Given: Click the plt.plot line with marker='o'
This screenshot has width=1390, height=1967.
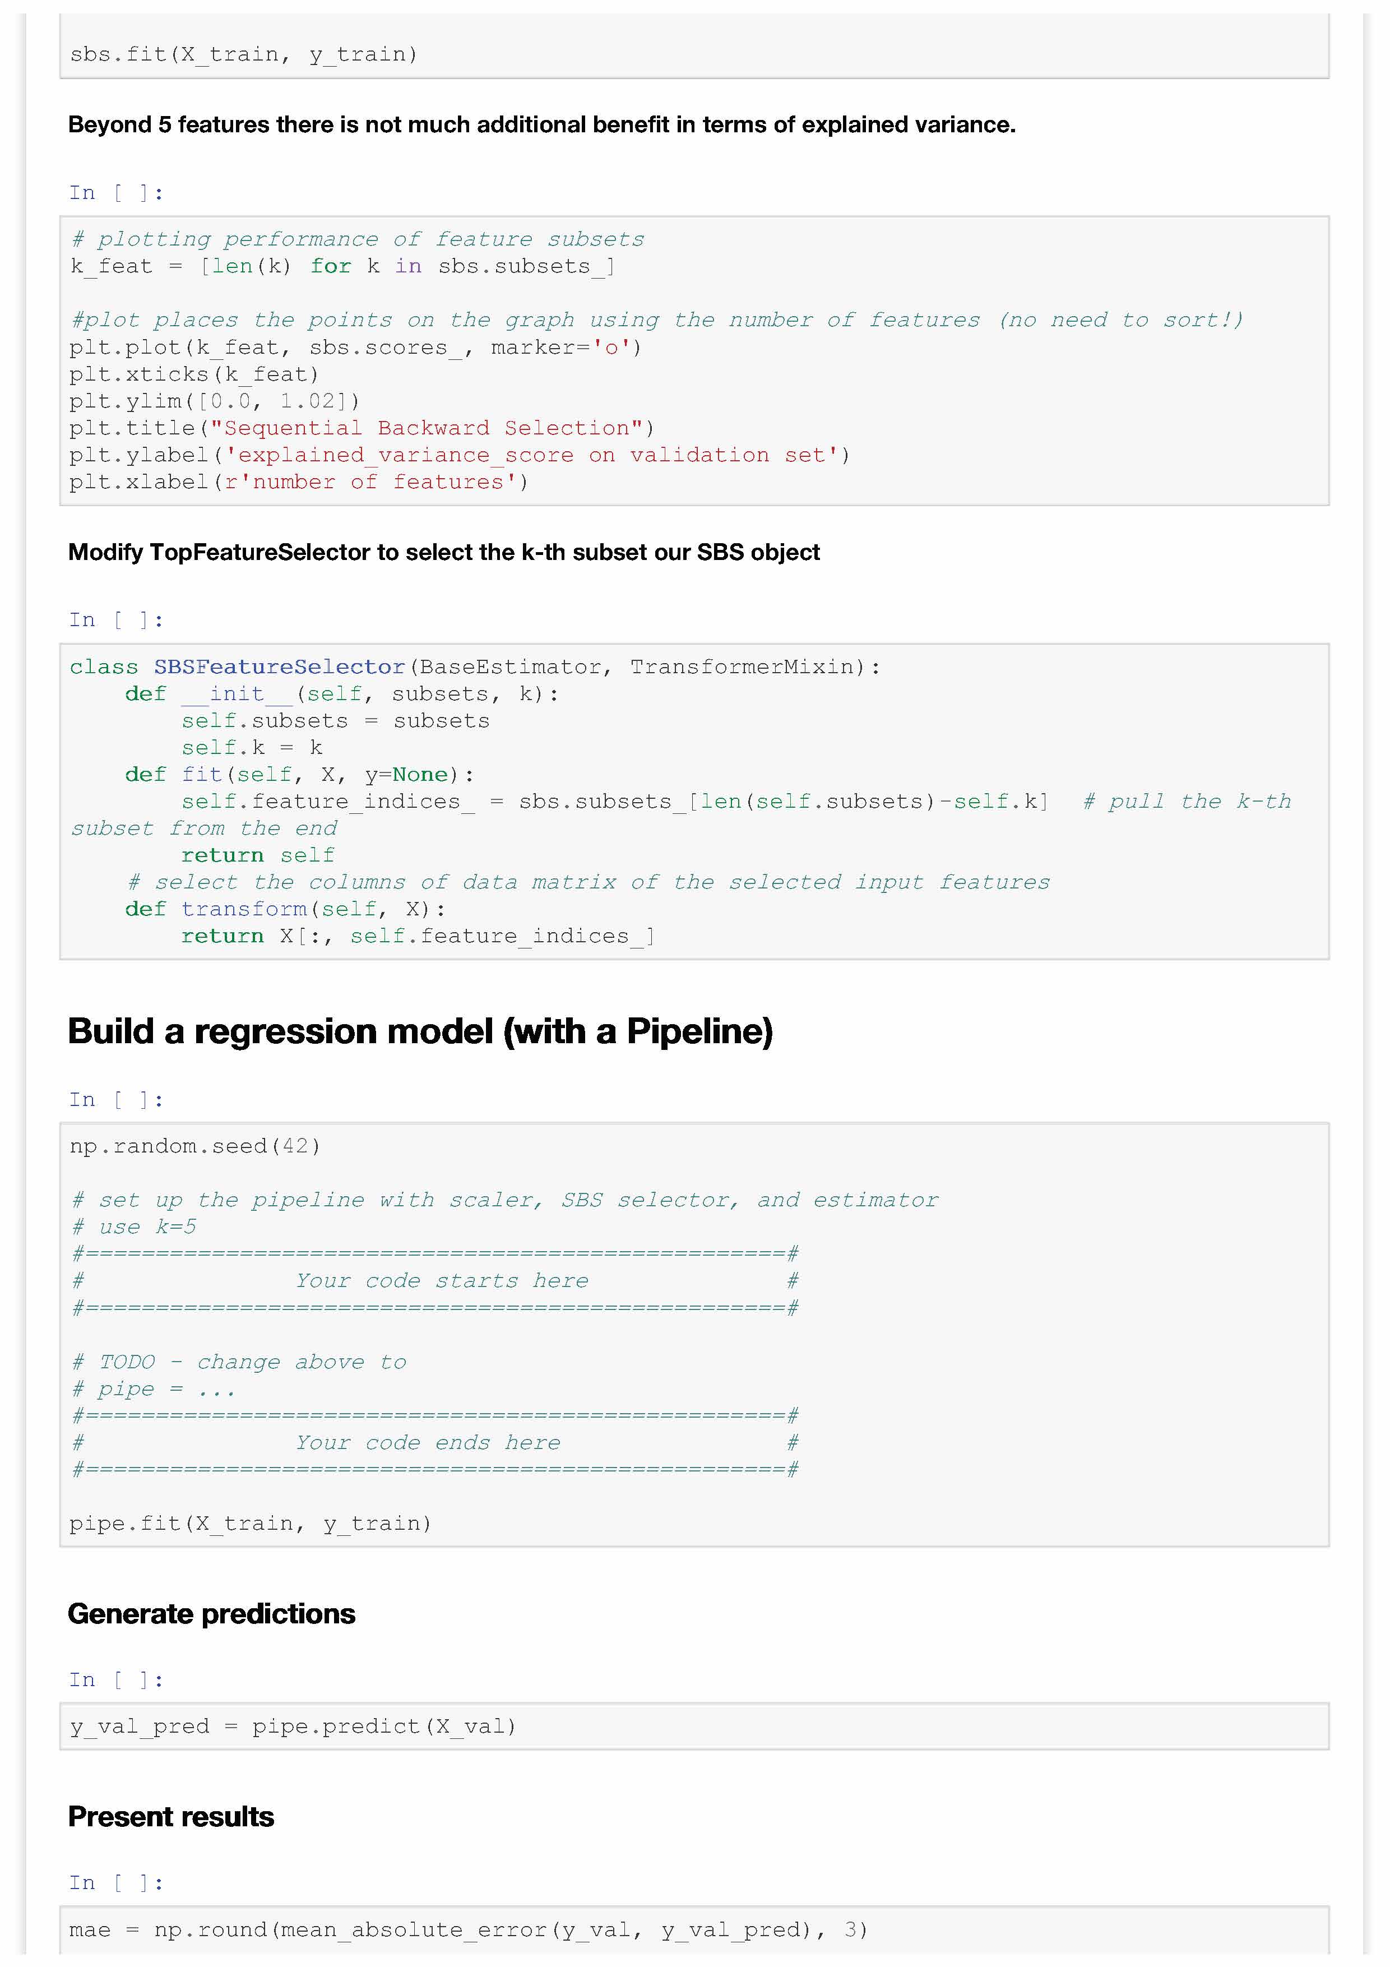Looking at the screenshot, I should coord(355,347).
